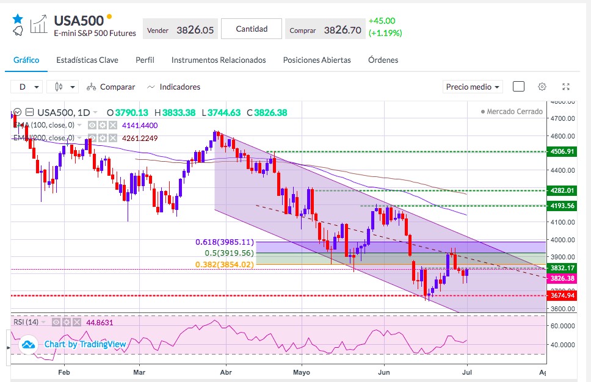Image resolution: width=591 pixels, height=382 pixels.
Task: Click the Comparar button
Action: click(111, 87)
